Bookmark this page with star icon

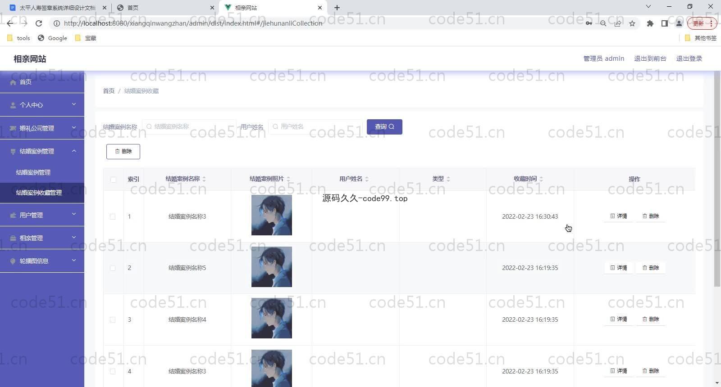[x=632, y=23]
